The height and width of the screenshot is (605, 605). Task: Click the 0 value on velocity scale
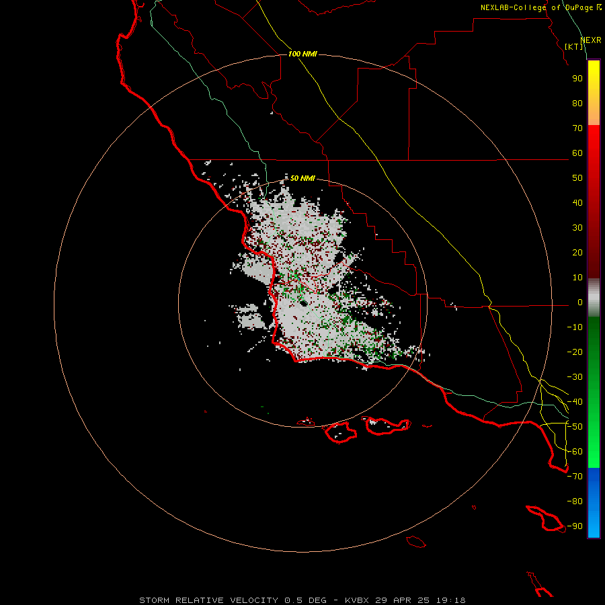[x=580, y=302]
